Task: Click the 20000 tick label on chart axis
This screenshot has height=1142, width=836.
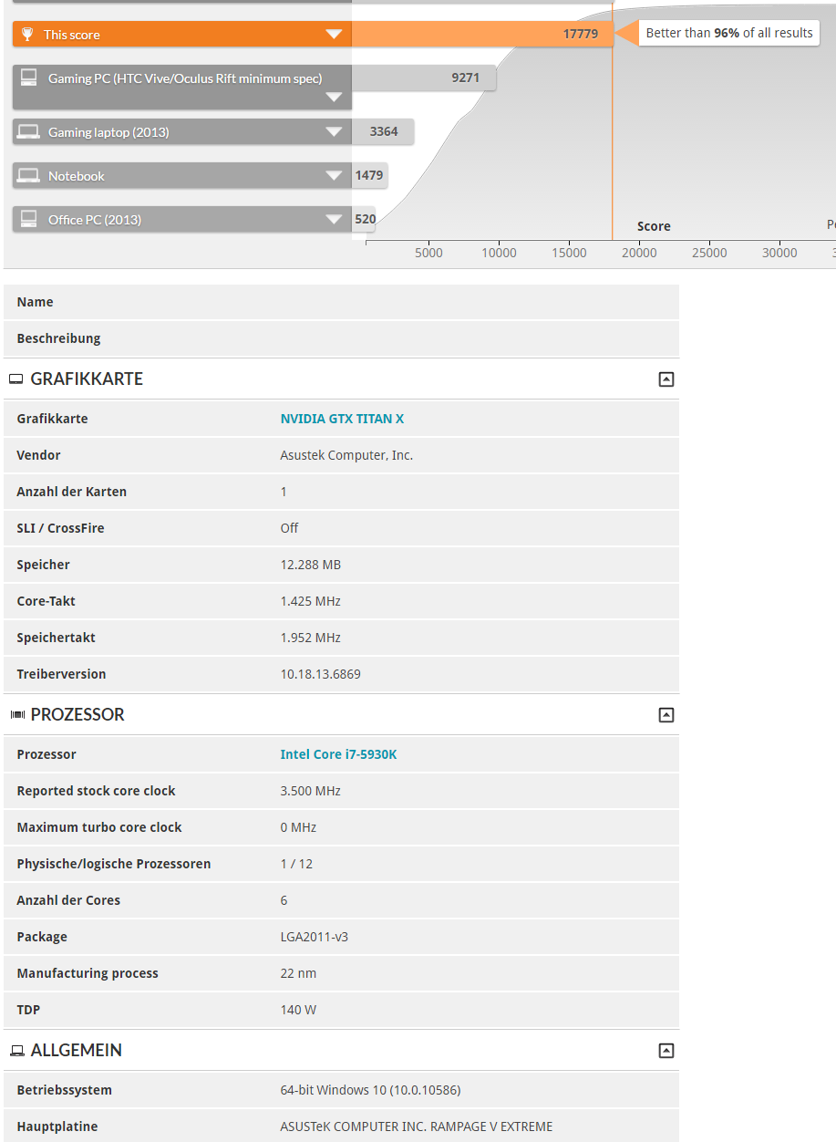Action: pyautogui.click(x=639, y=253)
